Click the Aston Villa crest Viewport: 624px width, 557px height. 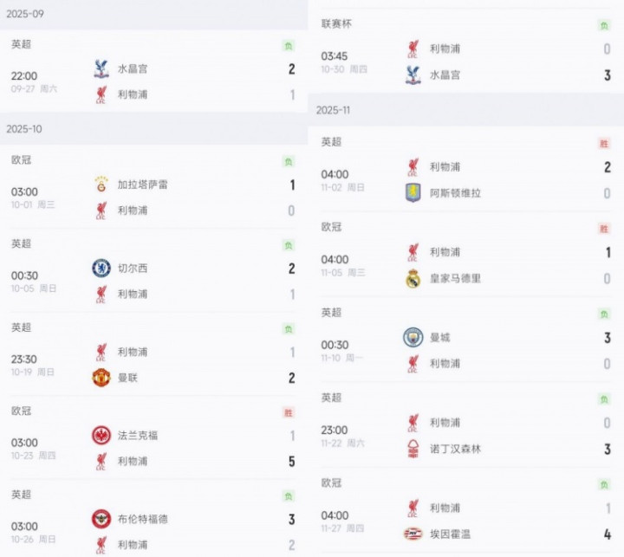pos(413,193)
